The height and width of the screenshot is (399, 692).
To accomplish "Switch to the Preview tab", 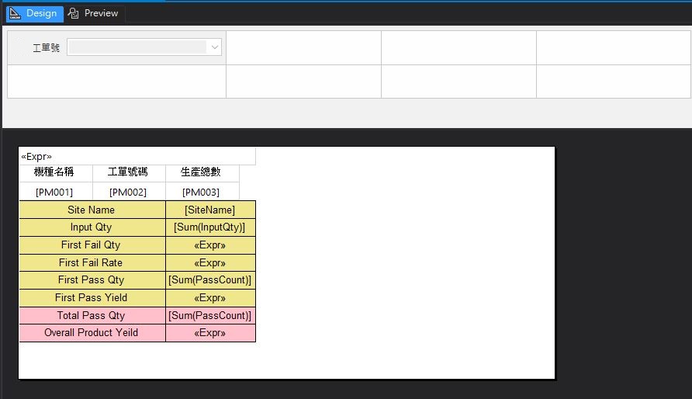I will pos(94,13).
